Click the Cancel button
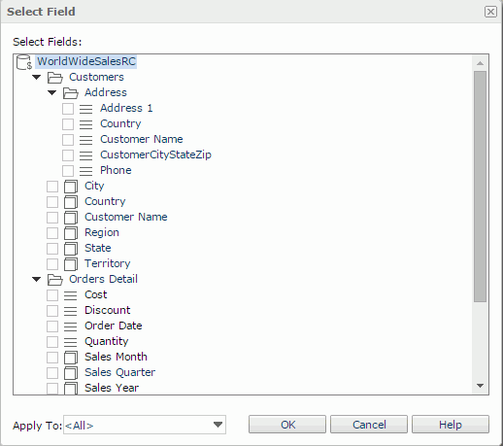 click(369, 425)
